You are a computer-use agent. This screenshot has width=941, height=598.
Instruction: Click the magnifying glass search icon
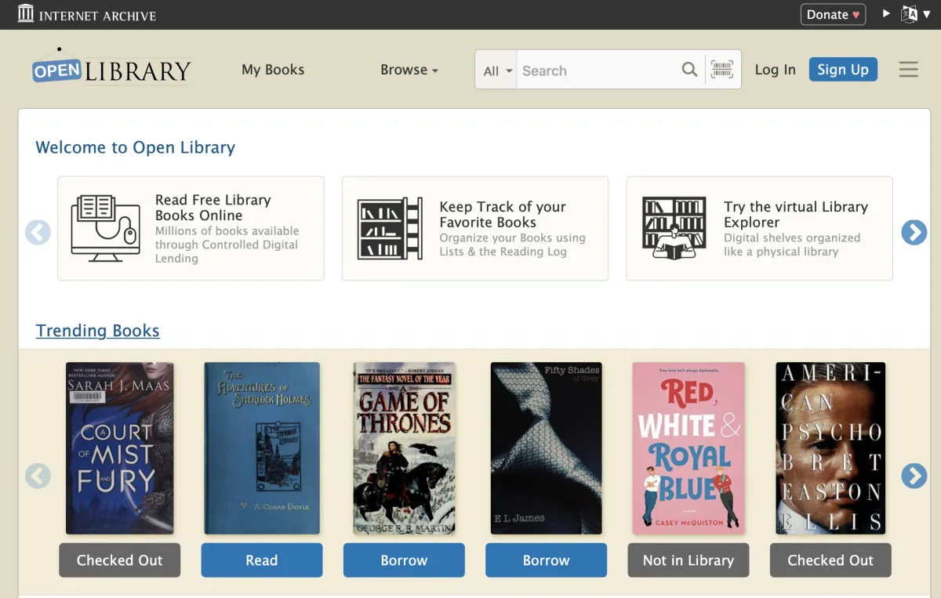click(689, 70)
